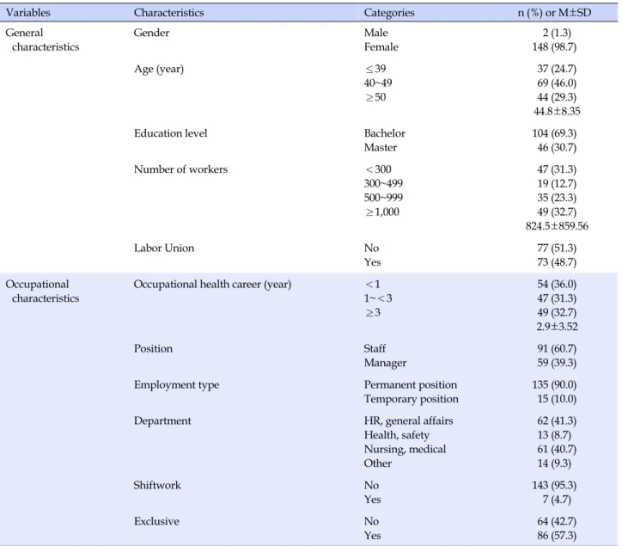The width and height of the screenshot is (622, 546).
Task: Select the value '73 (48.7)'
Action: [x=557, y=263]
